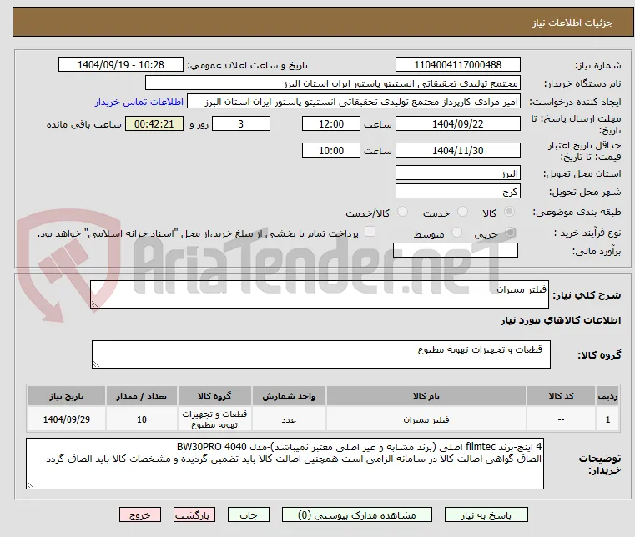
Task: Click the شماره نیاز number field
Action: pos(457,65)
